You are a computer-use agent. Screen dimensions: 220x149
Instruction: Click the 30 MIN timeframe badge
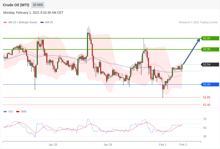point(38,5)
